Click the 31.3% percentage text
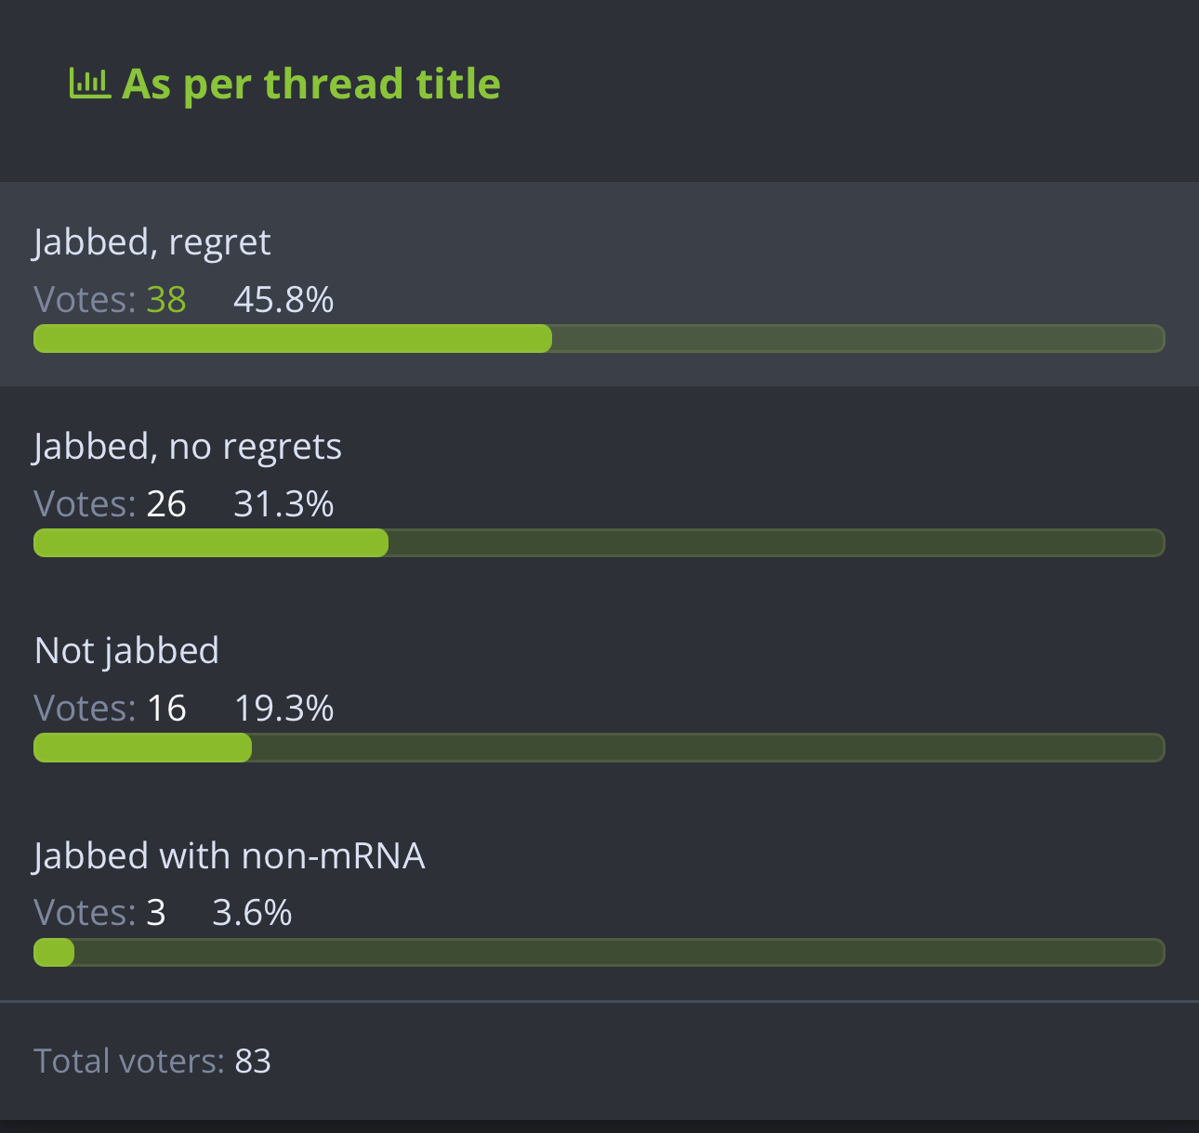1199x1133 pixels. pos(283,504)
